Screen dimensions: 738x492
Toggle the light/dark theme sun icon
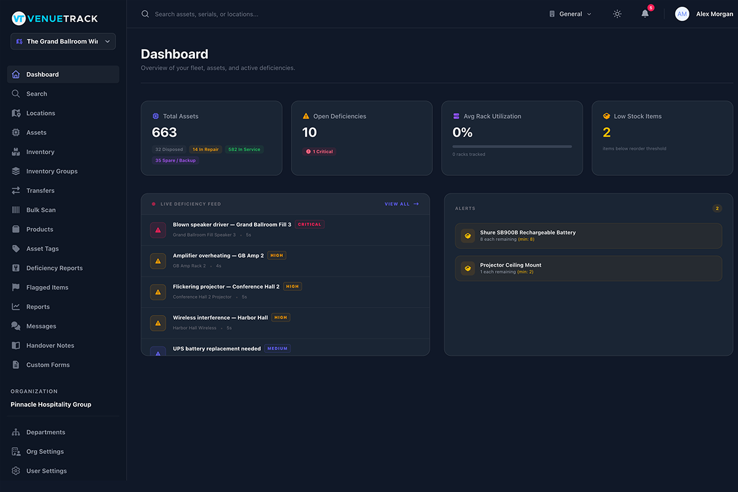(617, 13)
